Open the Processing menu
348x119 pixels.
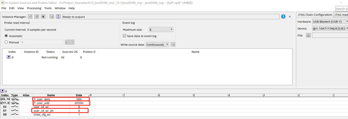pyautogui.click(x=34, y=8)
